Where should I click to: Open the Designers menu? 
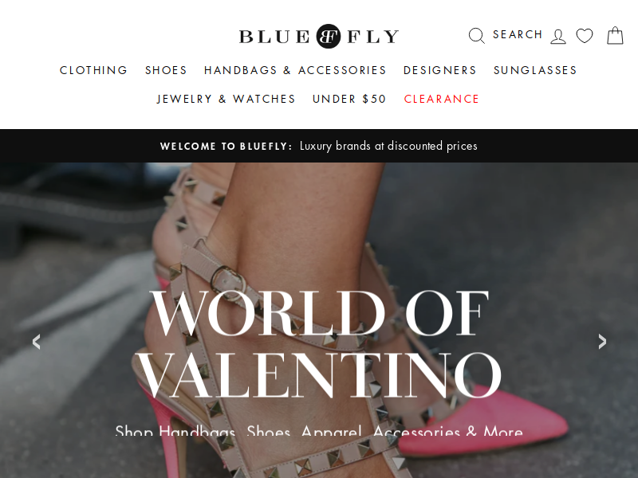pyautogui.click(x=440, y=70)
